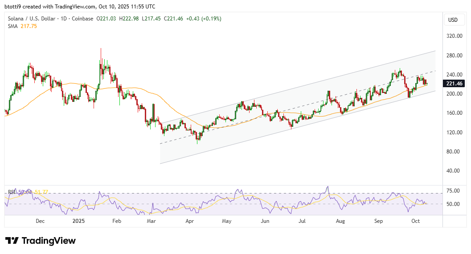
Task: Select the SMA indicator label
Action: pyautogui.click(x=12, y=26)
